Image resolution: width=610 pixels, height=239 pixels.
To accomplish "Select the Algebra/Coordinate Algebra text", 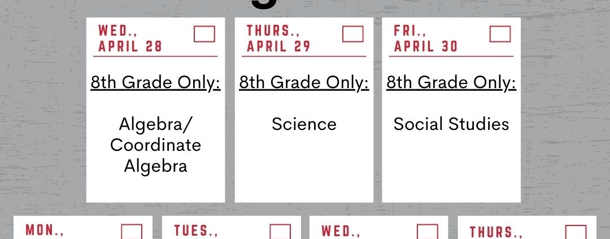I will click(156, 145).
